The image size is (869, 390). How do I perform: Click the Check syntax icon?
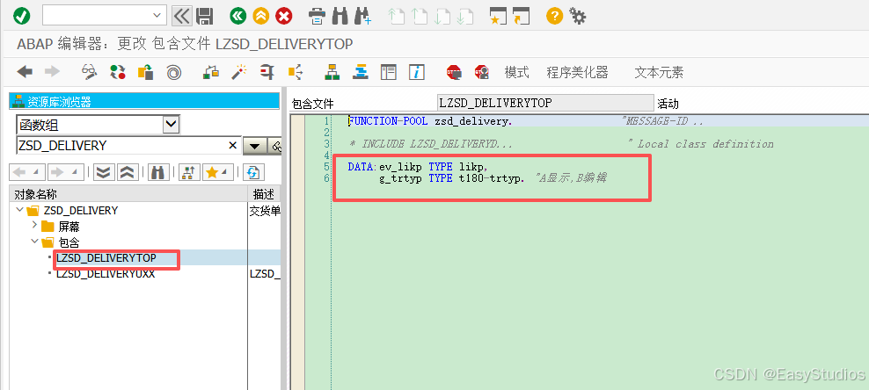coord(212,72)
